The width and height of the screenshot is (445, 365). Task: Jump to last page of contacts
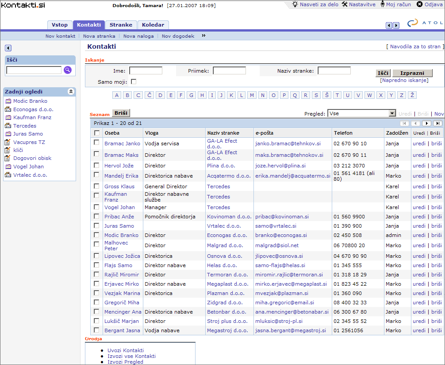tap(437, 124)
